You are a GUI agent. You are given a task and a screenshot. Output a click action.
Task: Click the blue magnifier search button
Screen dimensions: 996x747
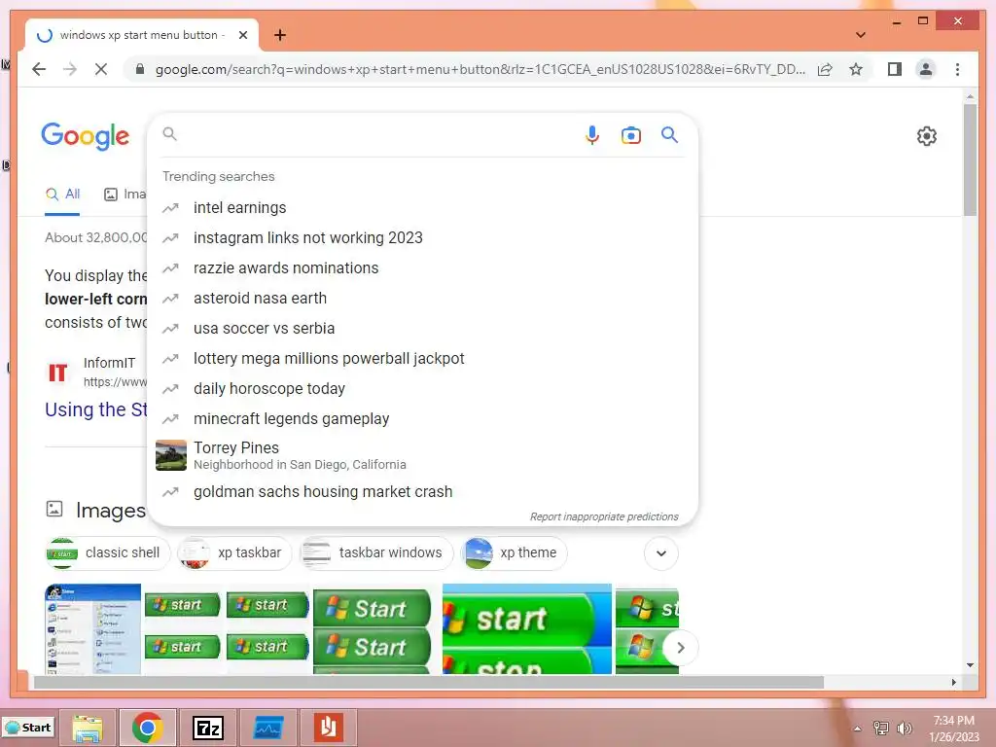click(x=669, y=134)
